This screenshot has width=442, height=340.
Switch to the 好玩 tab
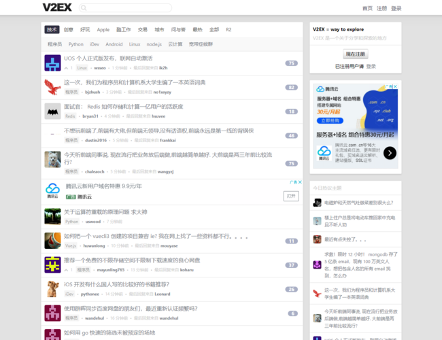pos(85,30)
